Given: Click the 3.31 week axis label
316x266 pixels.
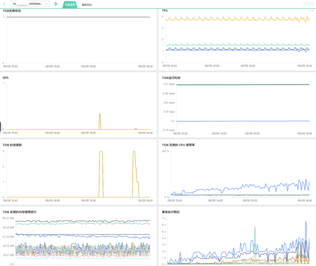Looking at the screenshot, I should (x=169, y=84).
